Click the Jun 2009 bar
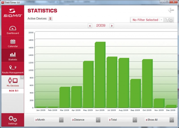 click(100, 75)
